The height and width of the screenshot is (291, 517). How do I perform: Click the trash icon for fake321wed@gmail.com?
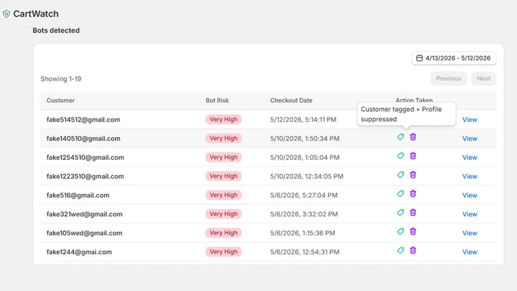click(x=413, y=213)
